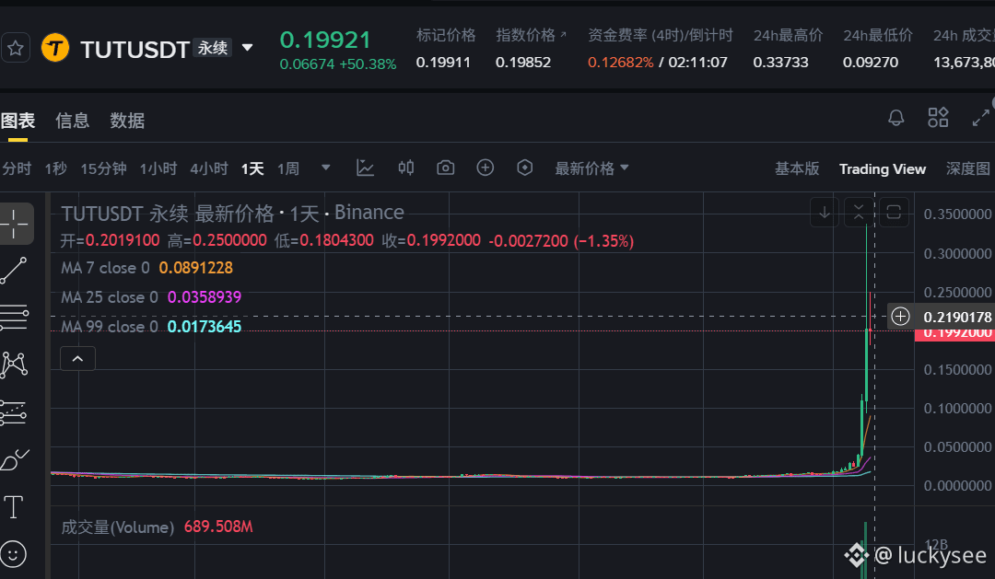The width and height of the screenshot is (995, 579).
Task: Select the 15分钟 interval
Action: coord(103,168)
